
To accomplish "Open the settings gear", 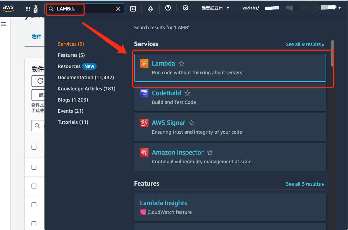I will point(186,8).
